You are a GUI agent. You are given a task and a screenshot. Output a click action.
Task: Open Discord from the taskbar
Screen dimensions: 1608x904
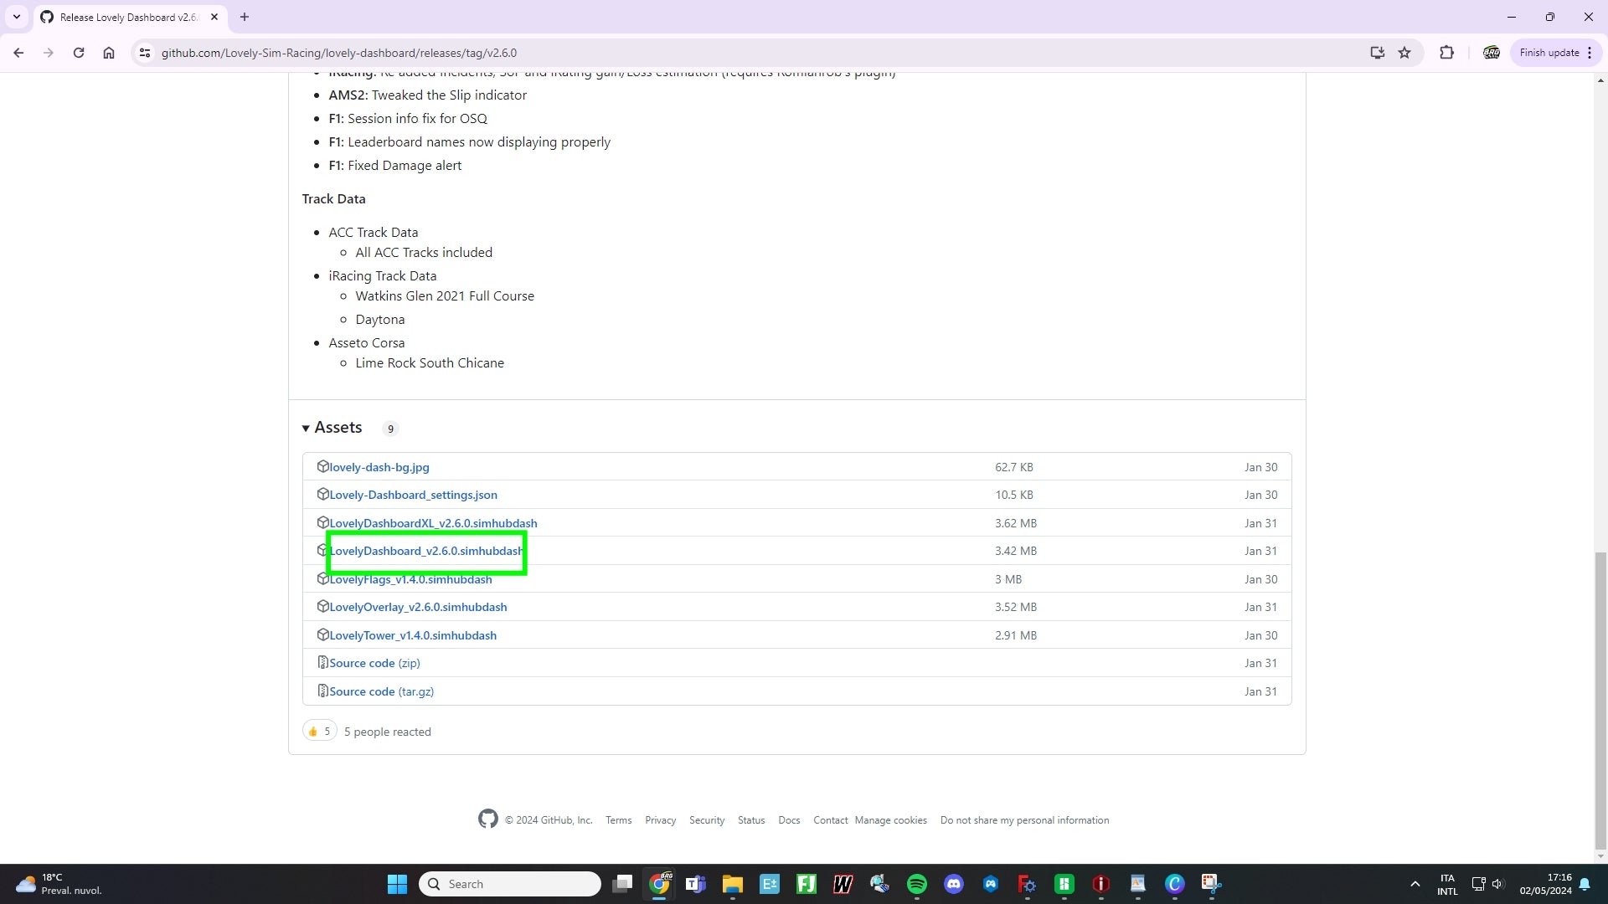[x=953, y=884]
